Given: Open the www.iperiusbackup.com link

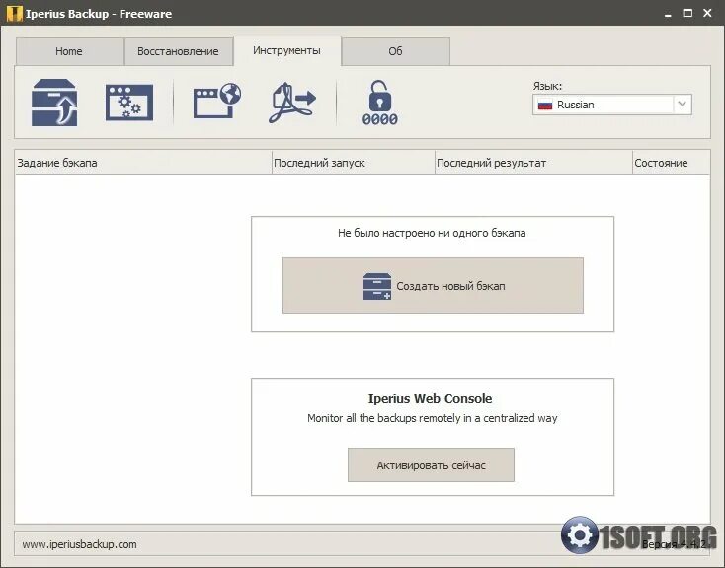Looking at the screenshot, I should tap(80, 544).
